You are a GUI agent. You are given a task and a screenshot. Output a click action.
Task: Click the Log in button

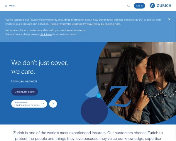[x=139, y=6]
